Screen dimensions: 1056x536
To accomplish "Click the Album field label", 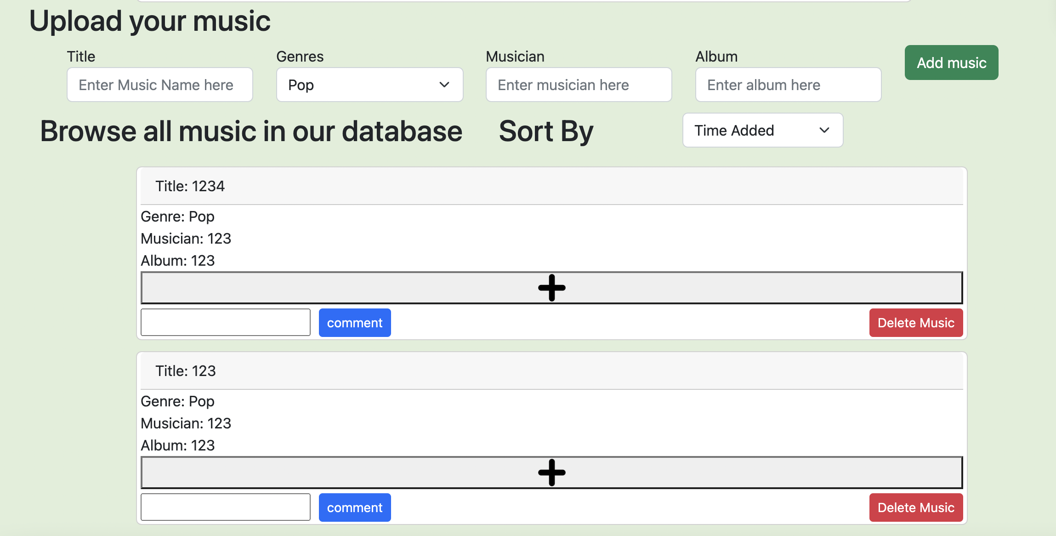I will (716, 57).
